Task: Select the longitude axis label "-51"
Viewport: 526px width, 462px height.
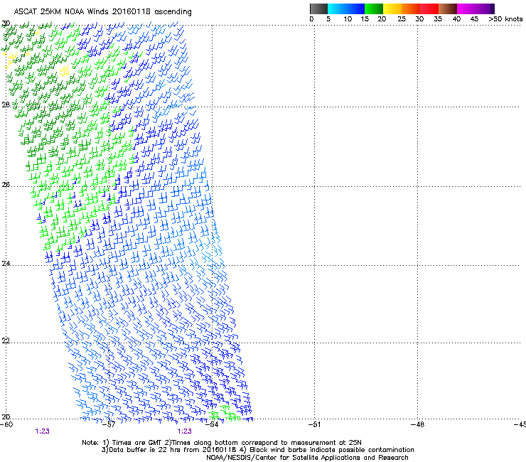Action: (x=315, y=424)
